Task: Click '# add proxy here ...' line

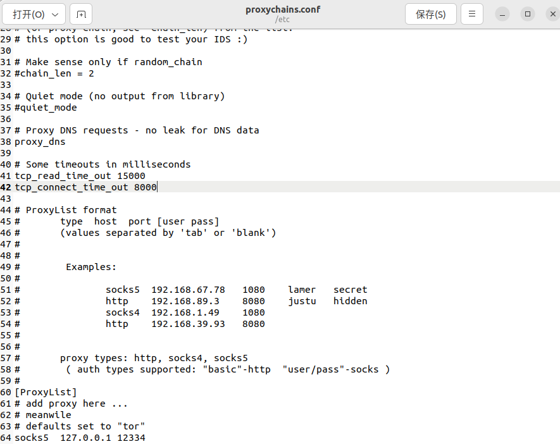Action: [x=71, y=404]
